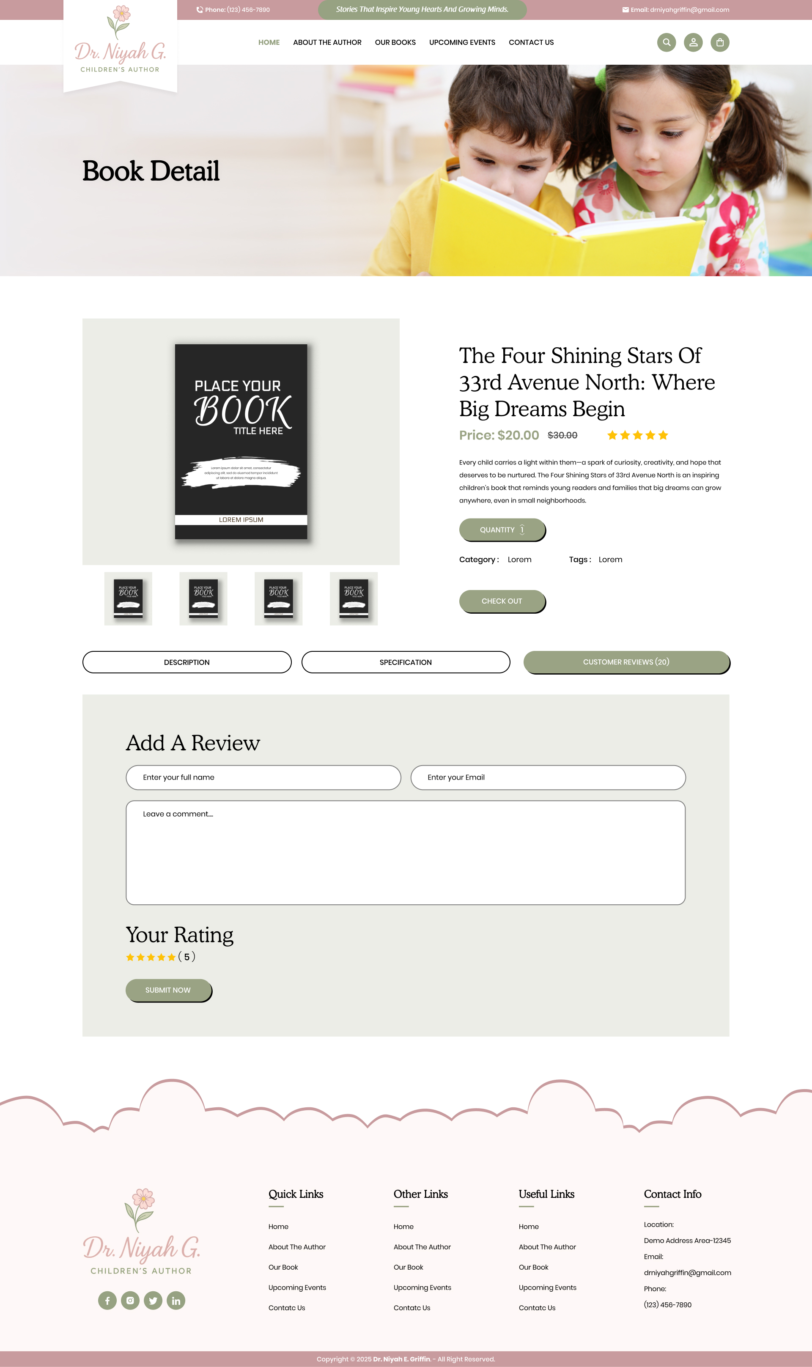This screenshot has height=1367, width=812.
Task: Open the Instagram footer icon
Action: 130,1300
